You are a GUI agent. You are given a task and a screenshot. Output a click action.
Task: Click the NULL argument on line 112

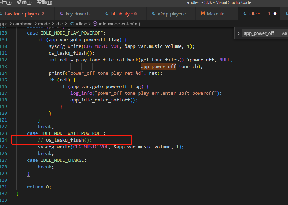point(225,60)
